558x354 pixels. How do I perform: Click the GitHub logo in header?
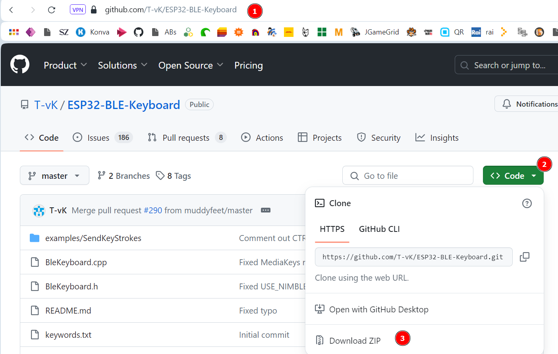20,65
